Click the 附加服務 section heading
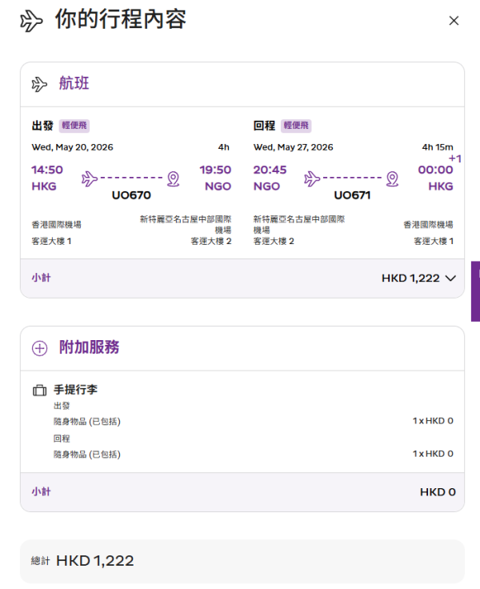 point(89,348)
